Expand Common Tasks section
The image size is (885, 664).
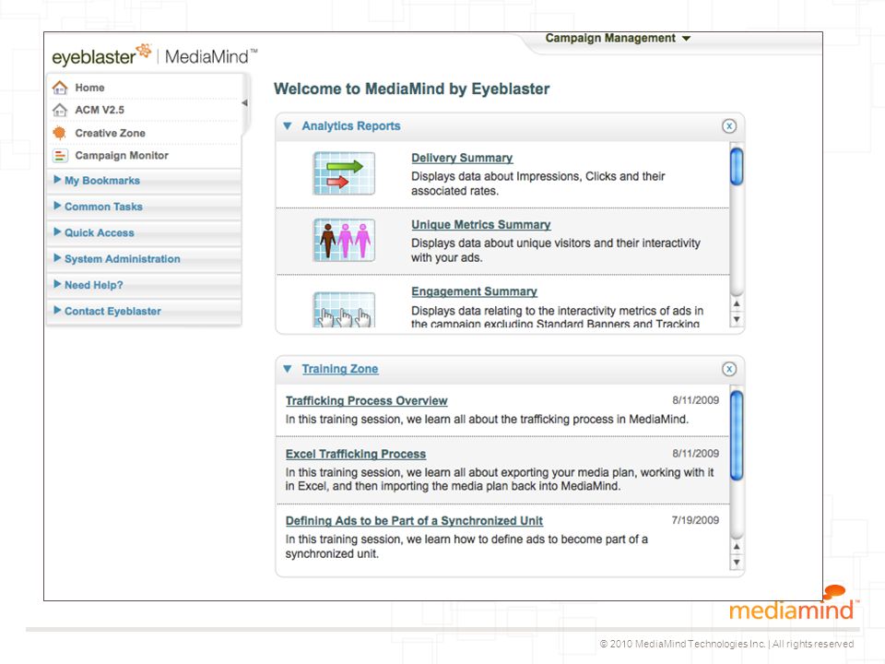[144, 207]
